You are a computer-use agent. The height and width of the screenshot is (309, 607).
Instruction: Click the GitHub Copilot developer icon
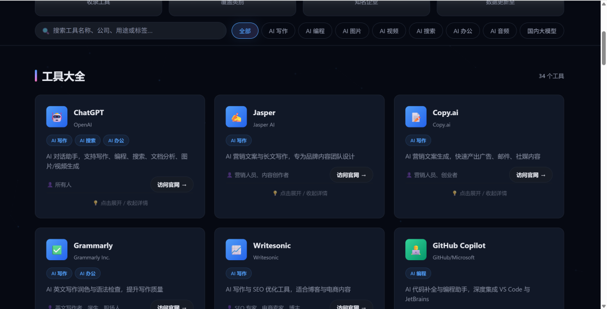(x=416, y=249)
